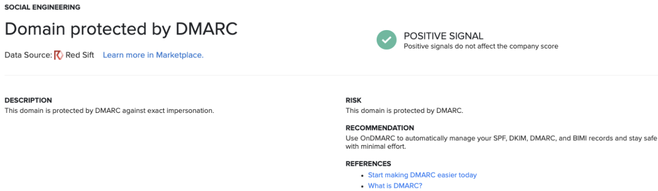658x191 pixels.
Task: Click the RISK section heading
Action: coord(353,100)
